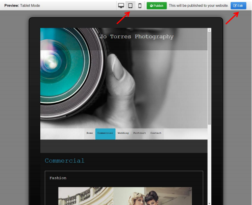Select the Fashion gallery label

pyautogui.click(x=58, y=178)
